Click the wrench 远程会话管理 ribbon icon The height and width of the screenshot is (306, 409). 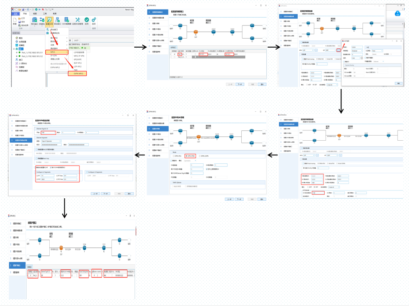tap(78, 20)
